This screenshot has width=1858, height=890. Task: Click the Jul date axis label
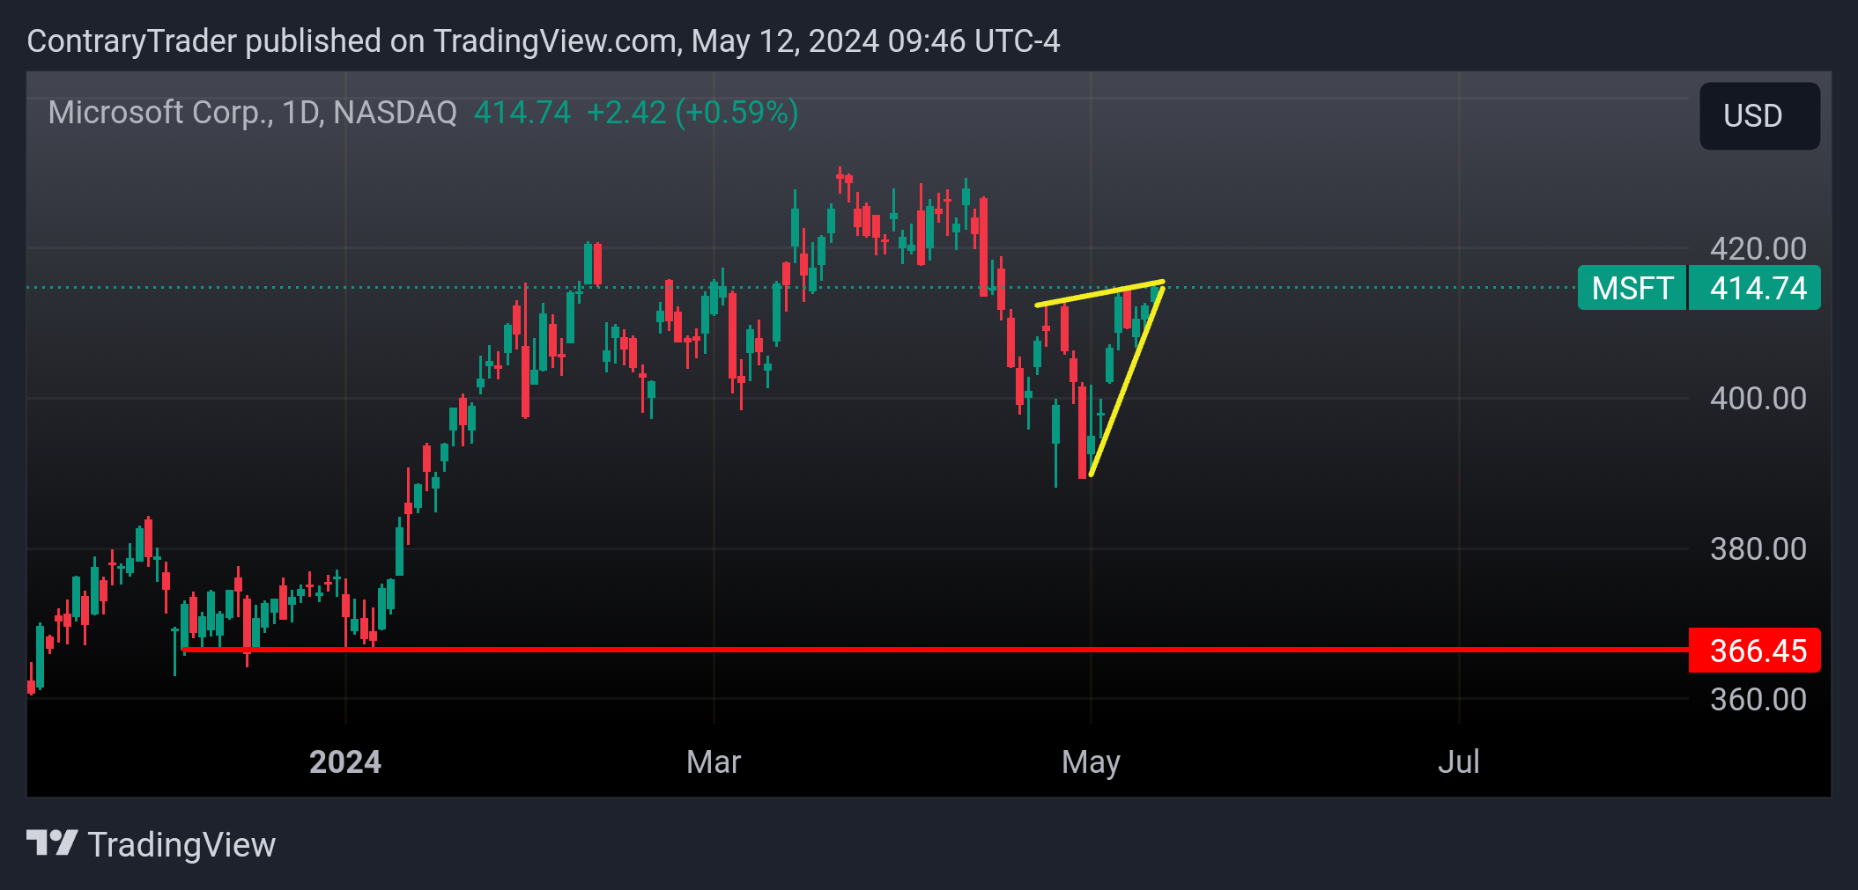1459,761
